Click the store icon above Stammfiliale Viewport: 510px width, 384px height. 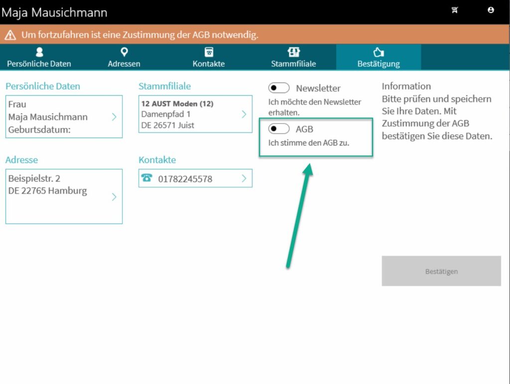click(x=293, y=52)
